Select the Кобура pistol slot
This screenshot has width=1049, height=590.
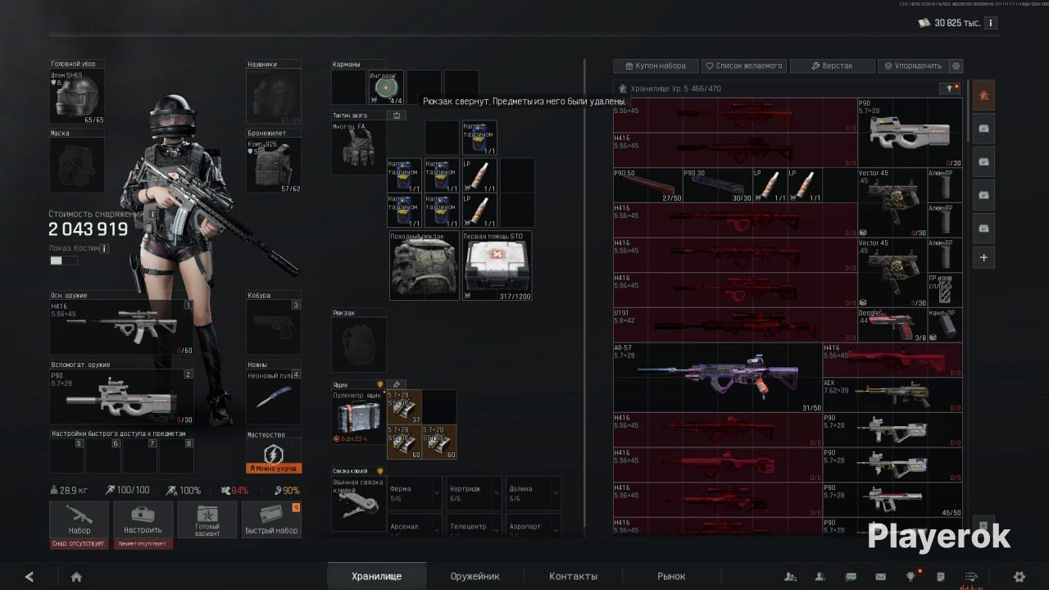(x=274, y=327)
